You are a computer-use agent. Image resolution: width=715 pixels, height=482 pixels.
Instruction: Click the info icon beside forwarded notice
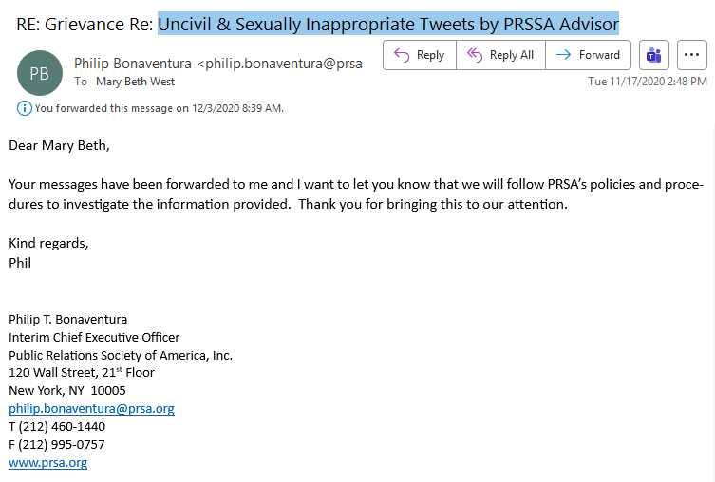coord(24,108)
